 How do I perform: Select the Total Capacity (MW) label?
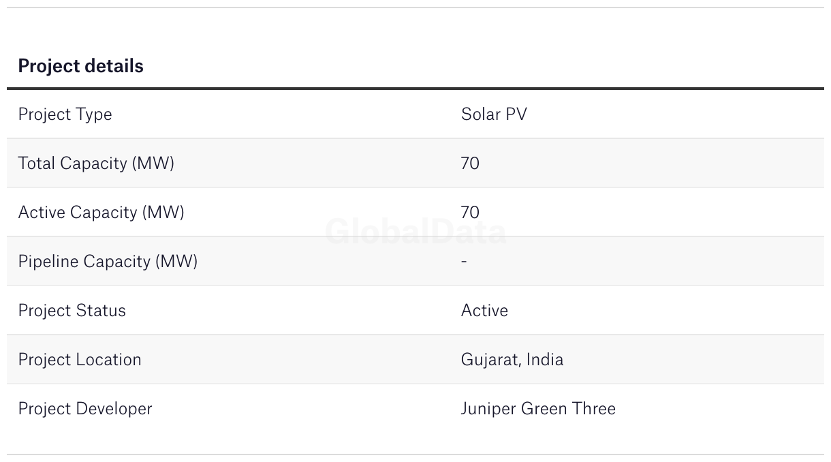coord(96,164)
